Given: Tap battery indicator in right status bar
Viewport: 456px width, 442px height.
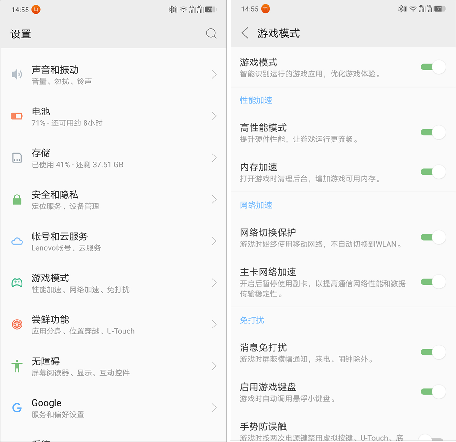Looking at the screenshot, I should coord(440,9).
